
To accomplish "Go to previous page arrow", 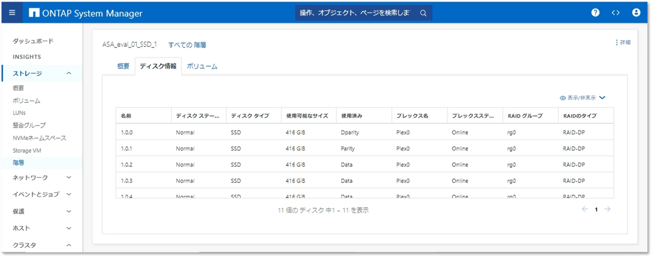I will (x=585, y=209).
